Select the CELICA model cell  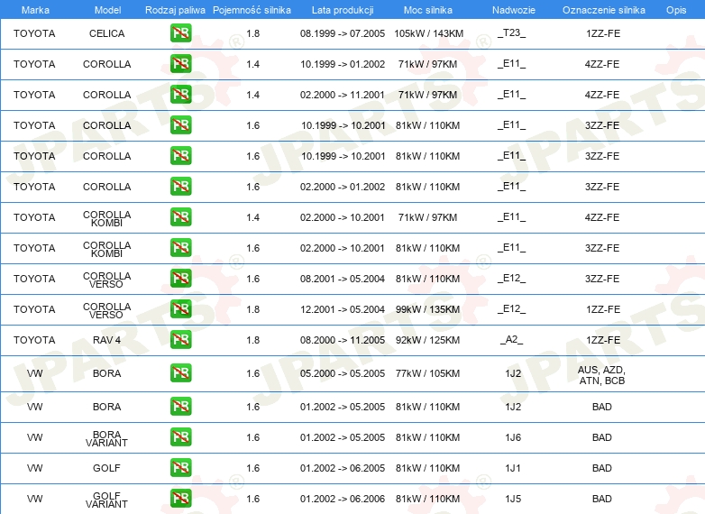click(107, 34)
